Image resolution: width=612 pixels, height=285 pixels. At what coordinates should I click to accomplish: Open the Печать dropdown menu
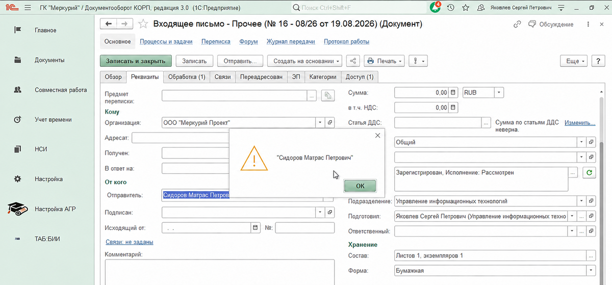click(x=384, y=61)
